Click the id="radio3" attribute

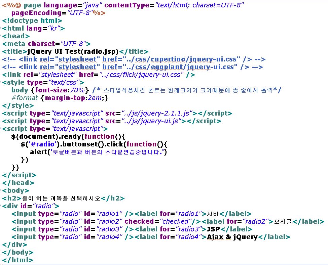tap(103, 229)
